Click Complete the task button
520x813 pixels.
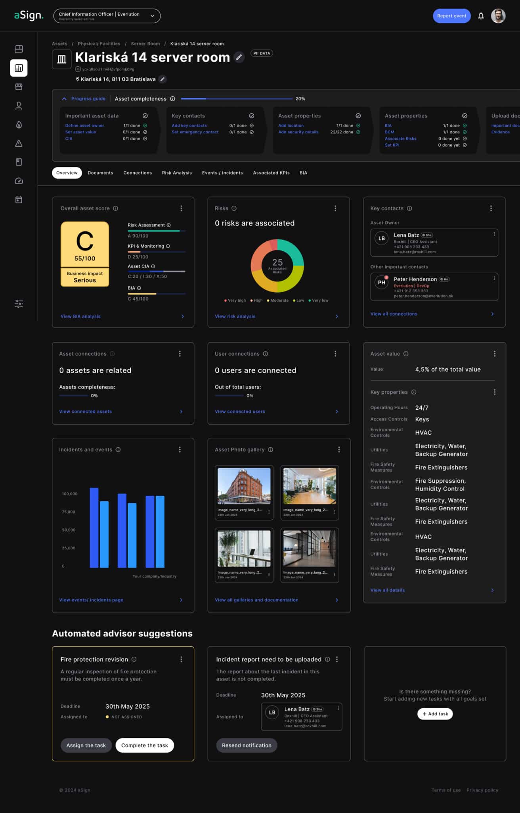[145, 746]
